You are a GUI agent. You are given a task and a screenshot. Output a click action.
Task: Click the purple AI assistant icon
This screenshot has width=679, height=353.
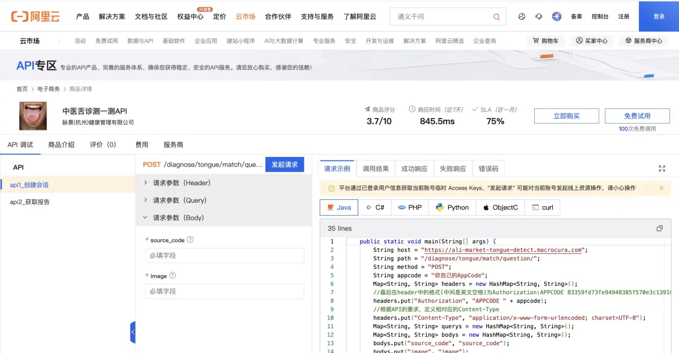coord(557,16)
